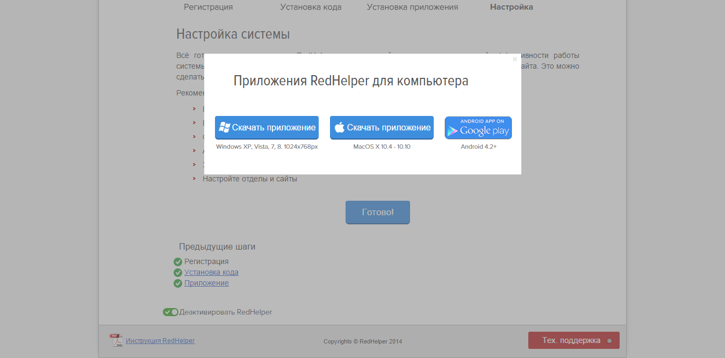Download the MacOS application
The width and height of the screenshot is (725, 358).
point(382,128)
